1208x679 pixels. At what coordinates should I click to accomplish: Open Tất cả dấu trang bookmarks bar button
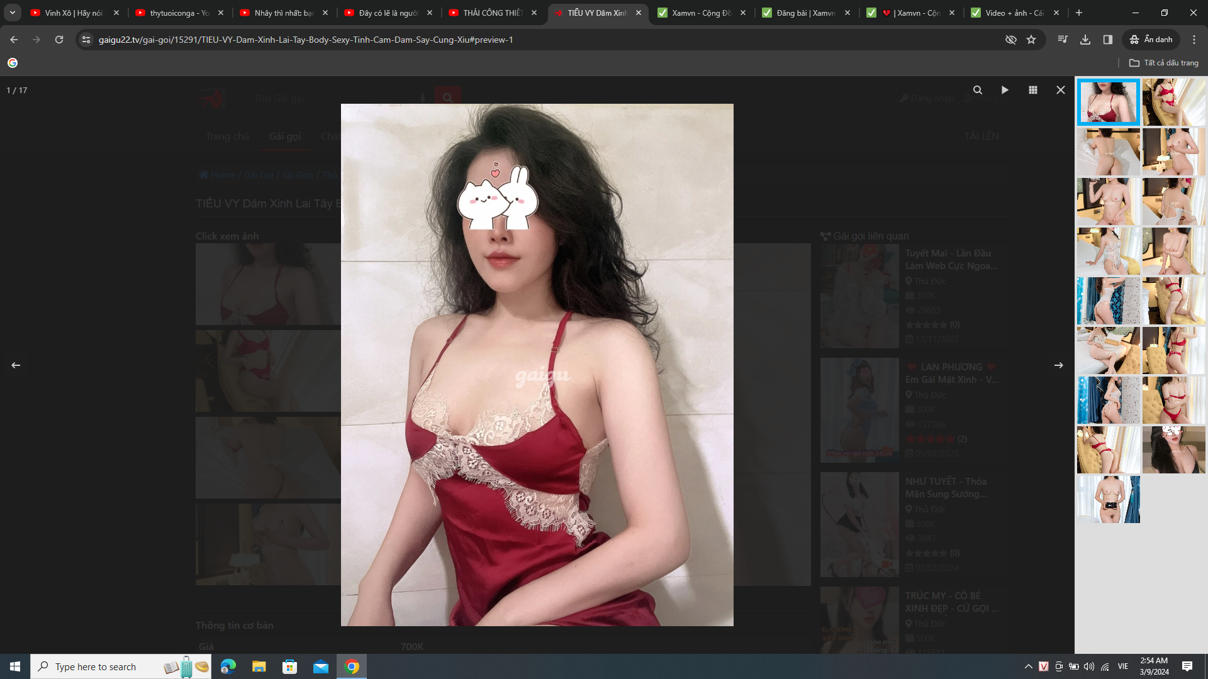[1163, 62]
